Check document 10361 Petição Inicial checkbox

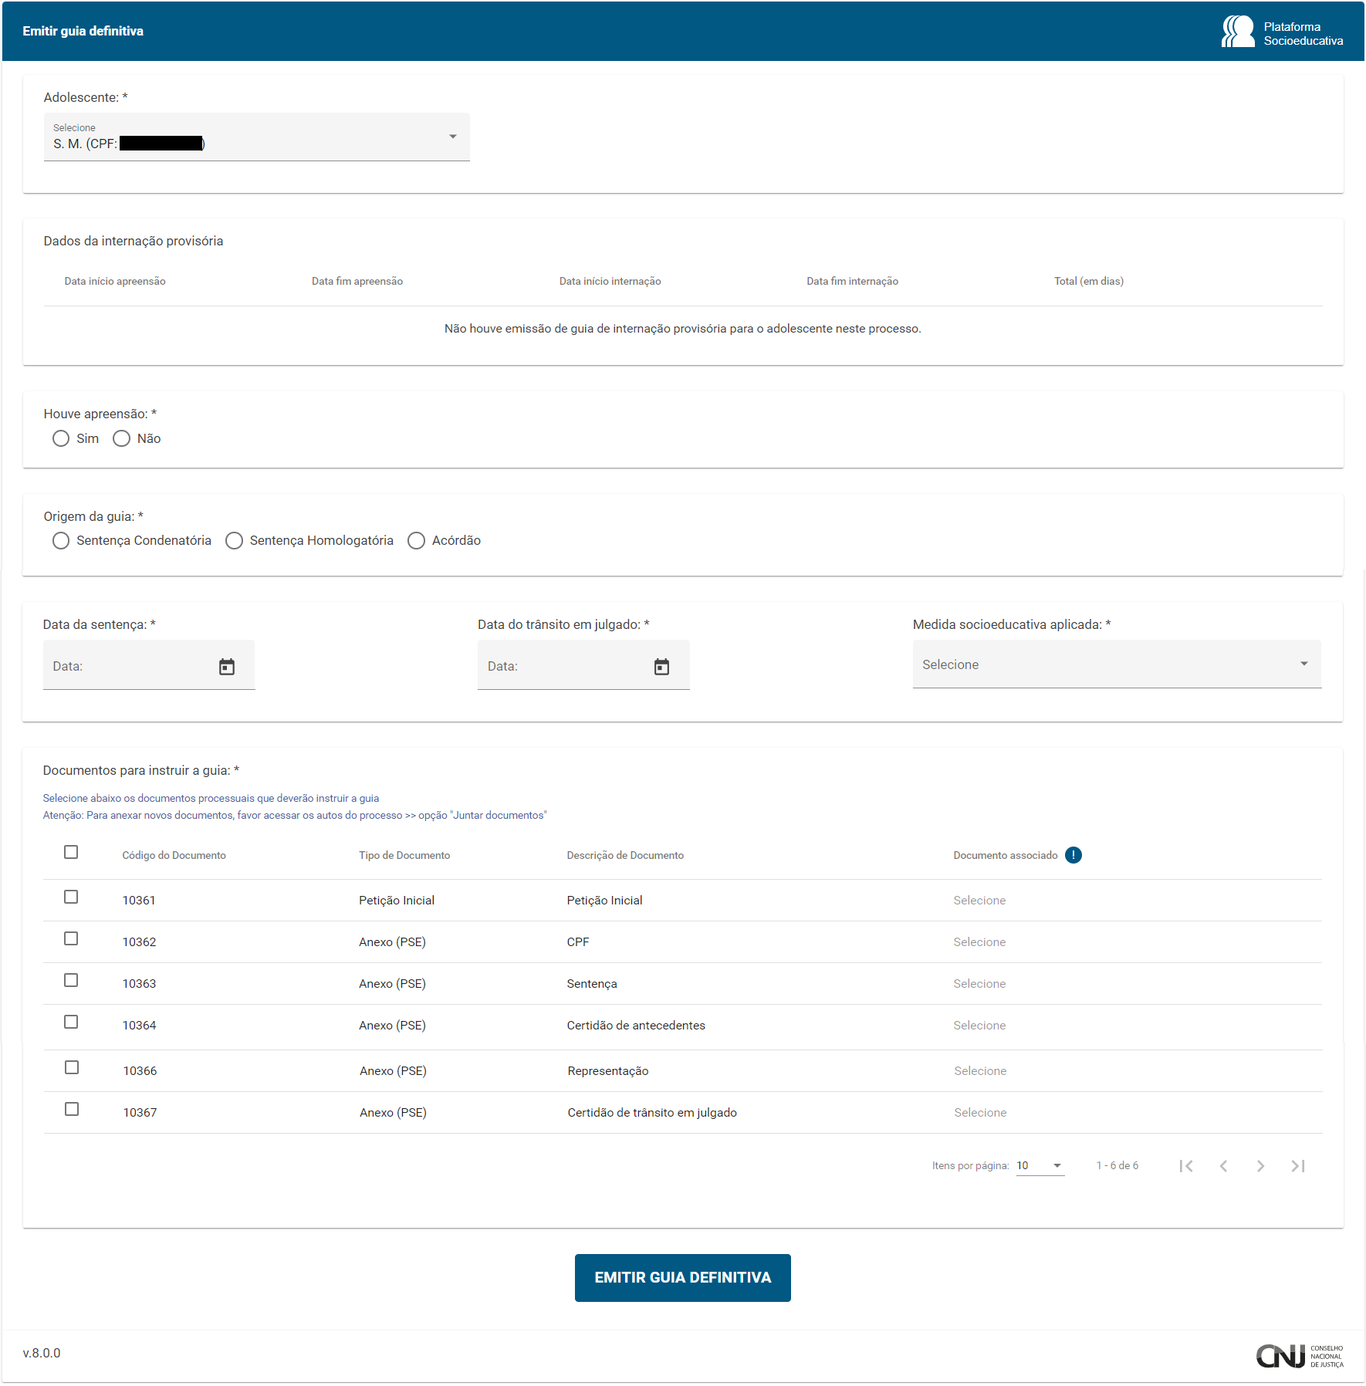point(71,897)
